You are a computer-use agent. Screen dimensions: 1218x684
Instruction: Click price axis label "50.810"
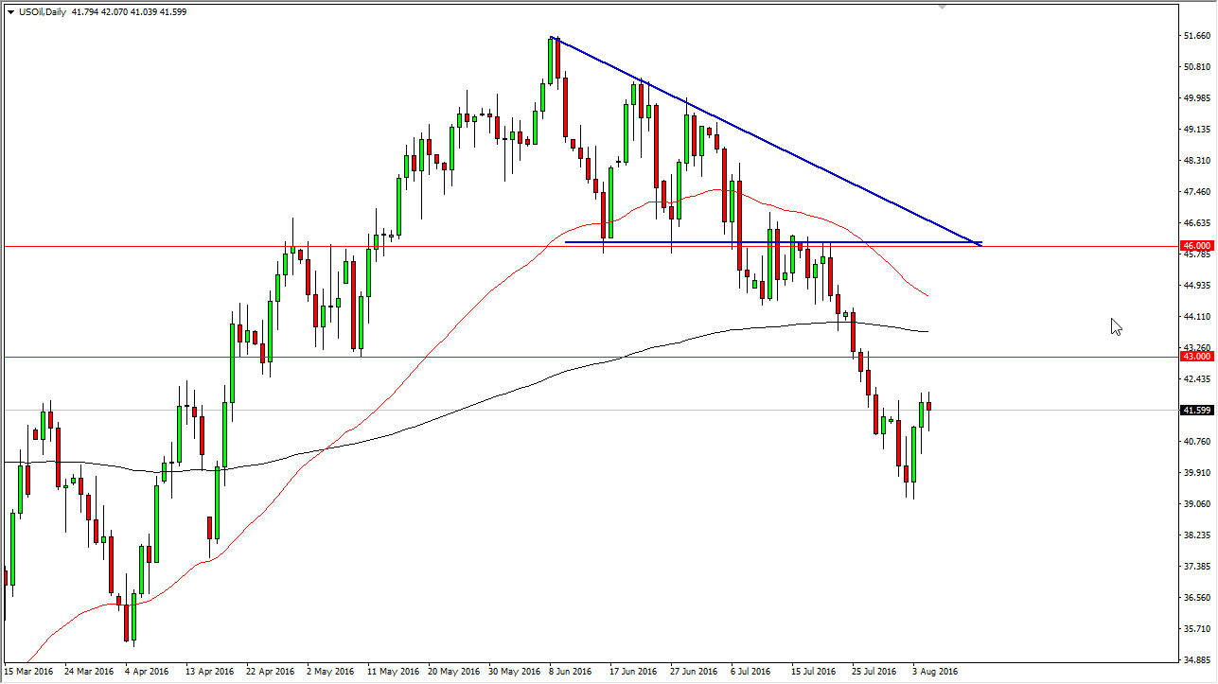[1197, 66]
